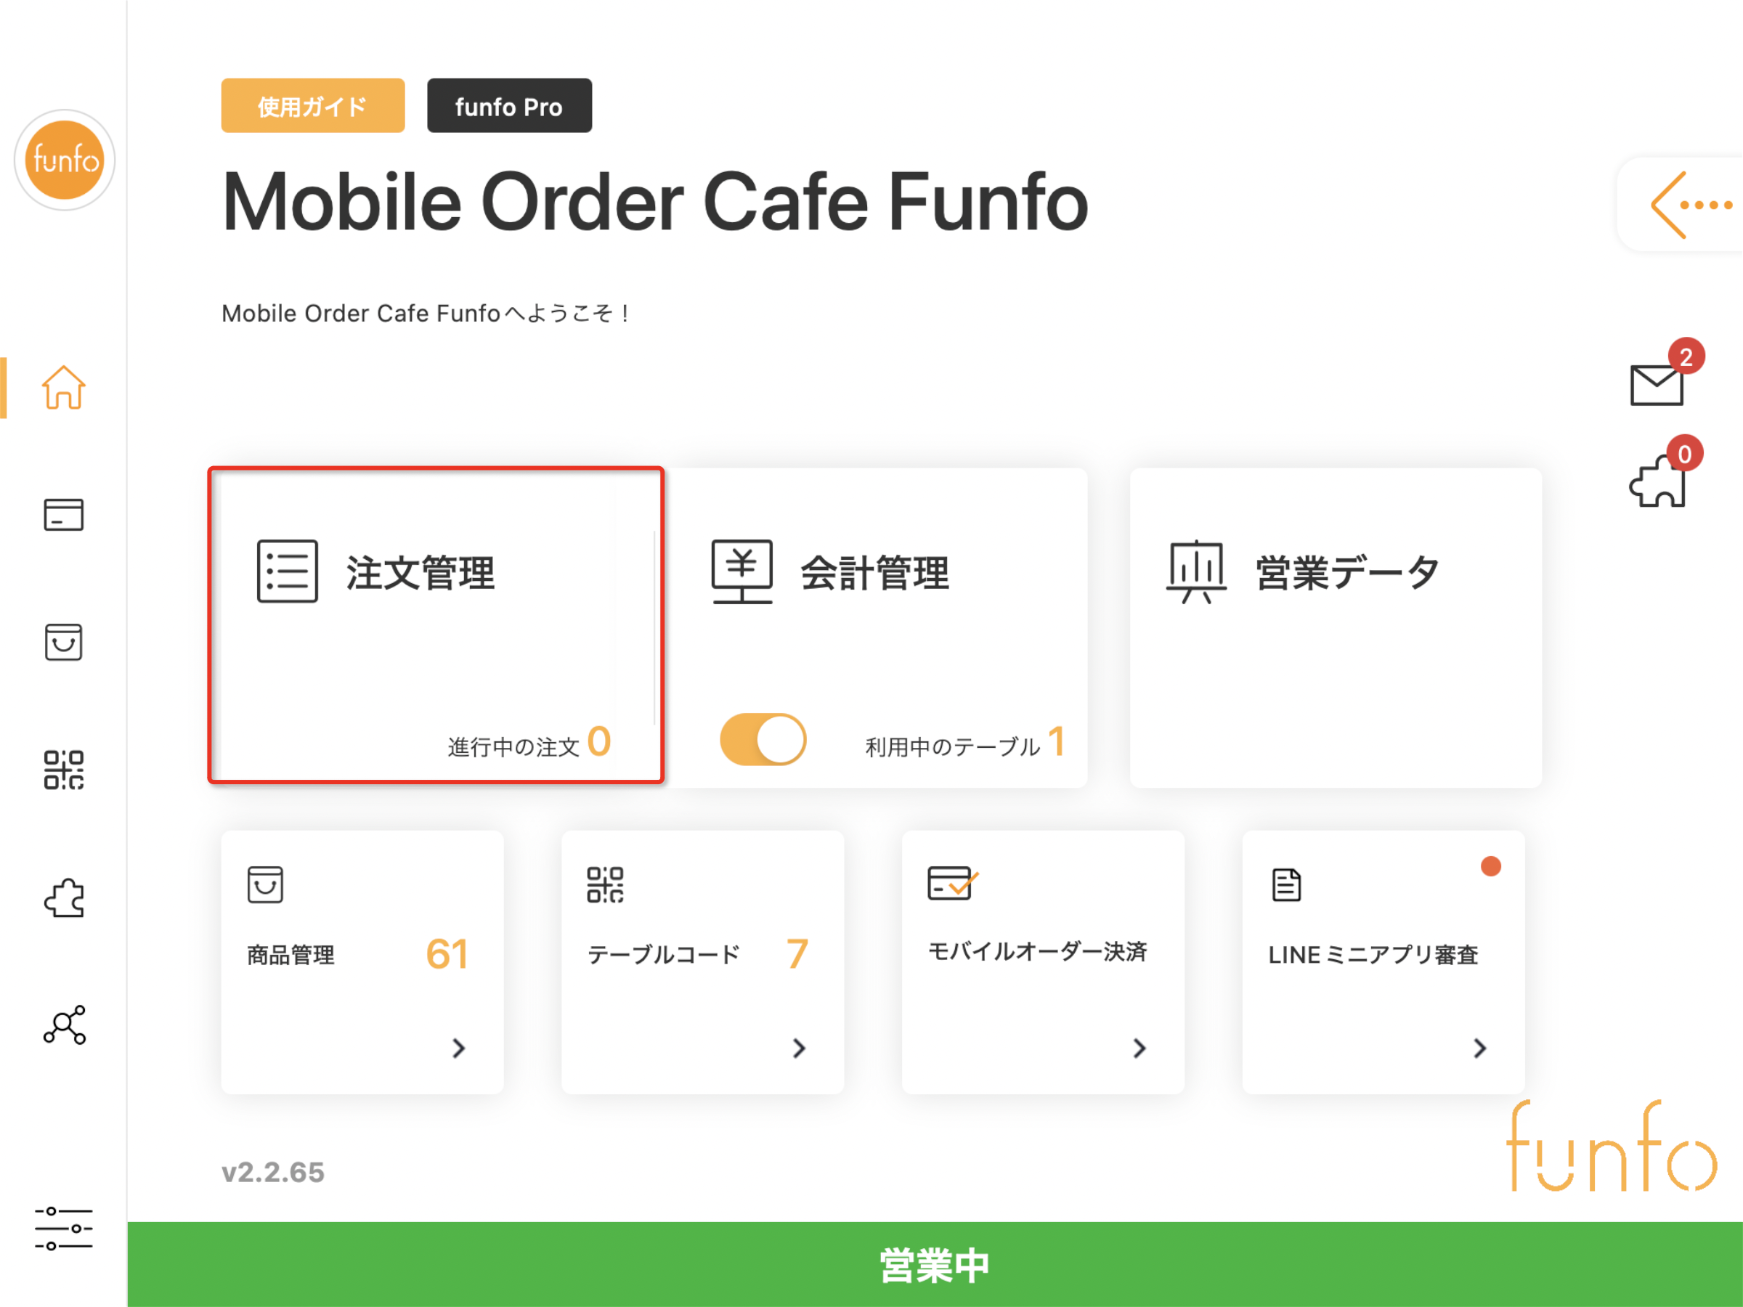Click the product count 61
Image resolution: width=1743 pixels, height=1307 pixels.
[x=447, y=954]
